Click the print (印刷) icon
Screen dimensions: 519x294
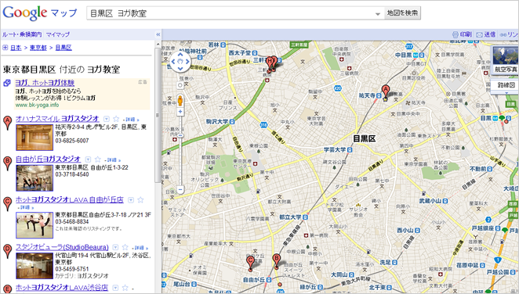point(455,34)
